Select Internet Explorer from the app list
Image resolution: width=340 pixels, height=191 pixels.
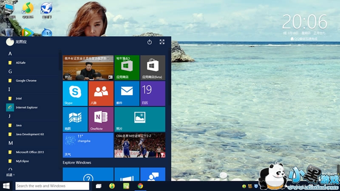(26, 107)
